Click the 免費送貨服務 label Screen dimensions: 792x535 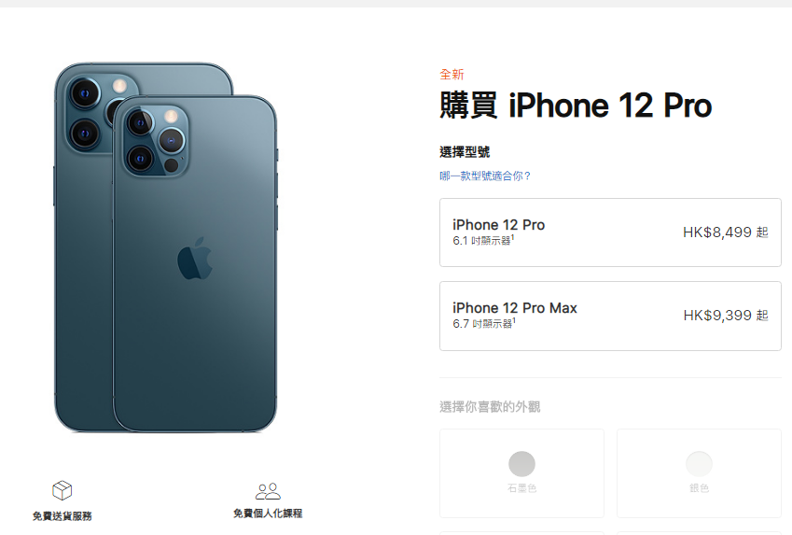(x=63, y=516)
